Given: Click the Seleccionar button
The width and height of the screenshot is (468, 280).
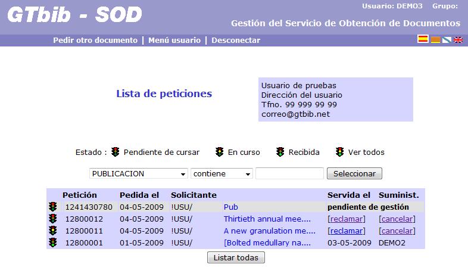Looking at the screenshot, I should click(x=354, y=173).
